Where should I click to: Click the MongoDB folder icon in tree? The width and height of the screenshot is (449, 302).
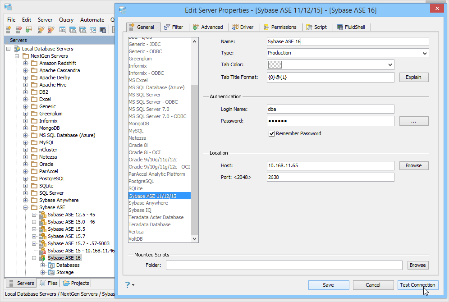[x=34, y=128]
